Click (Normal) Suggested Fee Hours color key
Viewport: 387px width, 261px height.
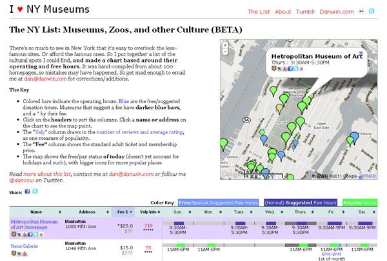pos(301,203)
